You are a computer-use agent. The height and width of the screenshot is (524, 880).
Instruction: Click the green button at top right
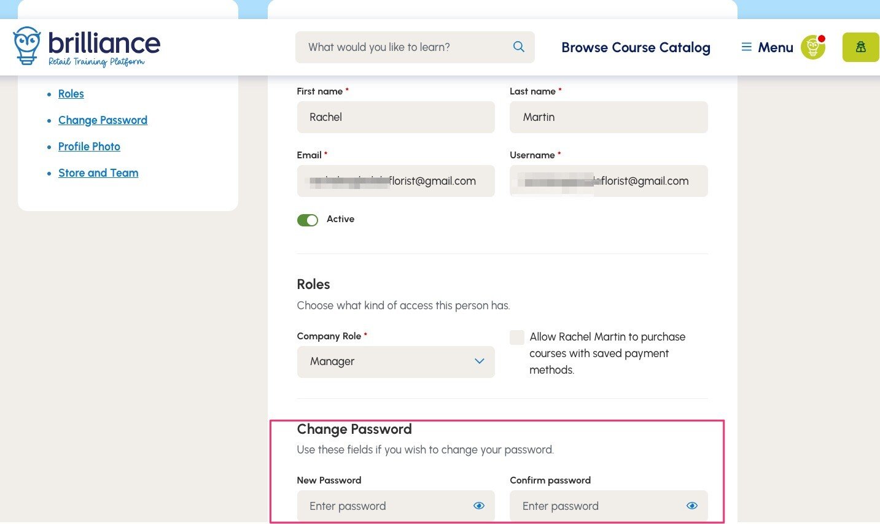(860, 47)
